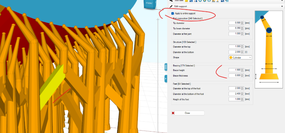Screen dimensions: 285x133
Task: Click the Height of the foot label
Action: pos(181,99)
